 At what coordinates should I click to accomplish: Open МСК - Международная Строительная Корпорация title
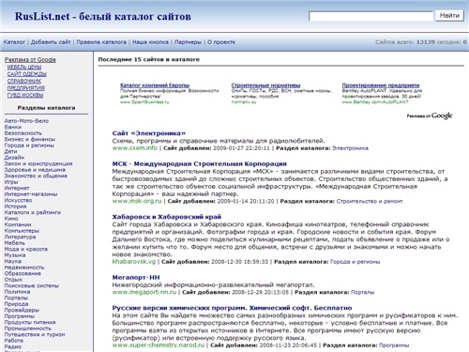tap(200, 163)
